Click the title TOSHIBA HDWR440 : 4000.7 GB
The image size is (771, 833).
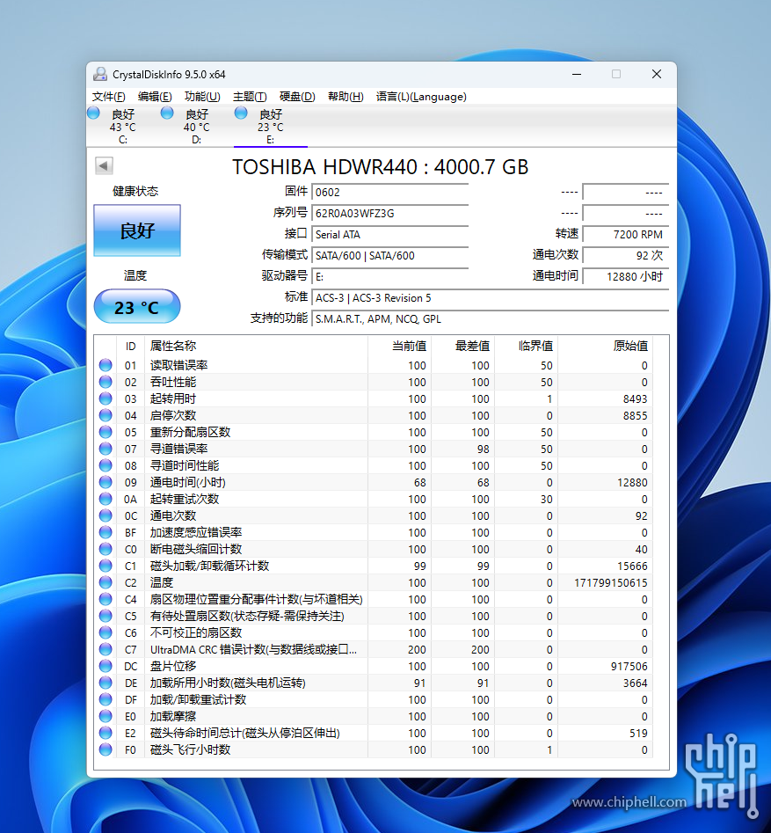(x=380, y=167)
